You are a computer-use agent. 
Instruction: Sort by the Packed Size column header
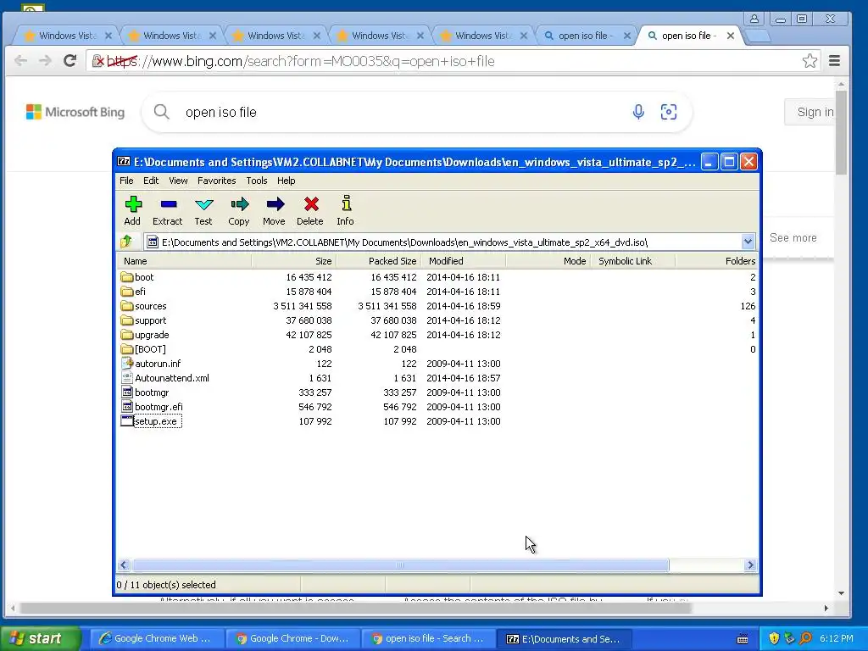click(x=379, y=261)
